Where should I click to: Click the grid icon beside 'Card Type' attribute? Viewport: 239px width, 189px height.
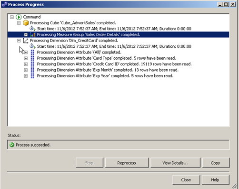tap(32, 58)
